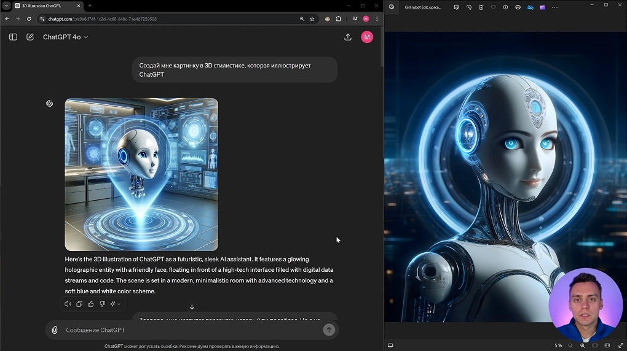Click the send message arrow button

point(329,330)
